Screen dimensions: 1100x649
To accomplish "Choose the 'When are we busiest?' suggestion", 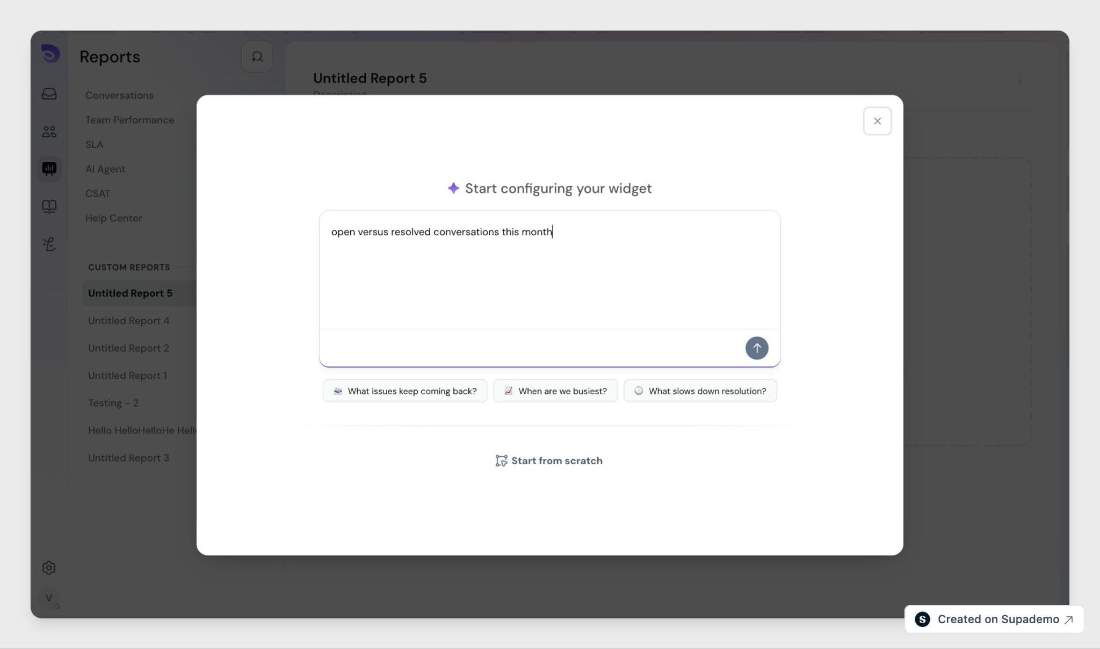I will [555, 391].
